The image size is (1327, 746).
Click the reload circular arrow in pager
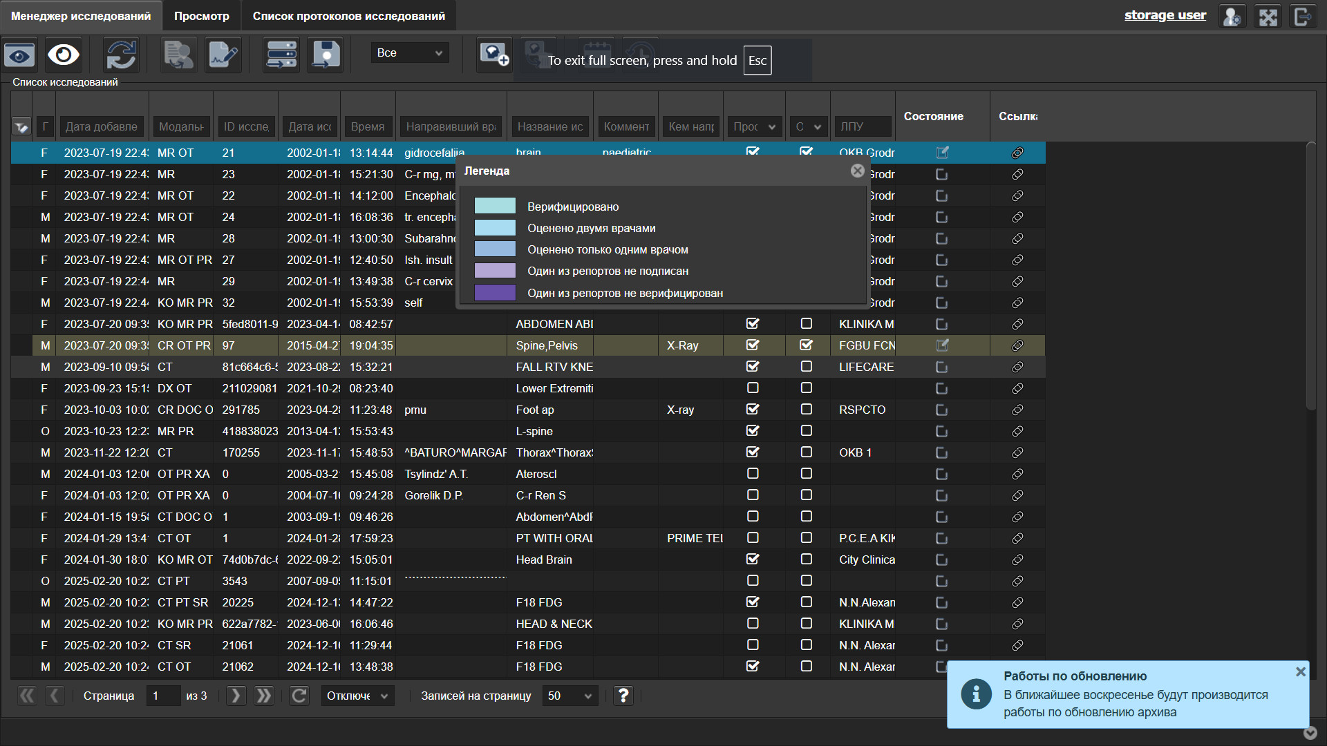(x=299, y=696)
